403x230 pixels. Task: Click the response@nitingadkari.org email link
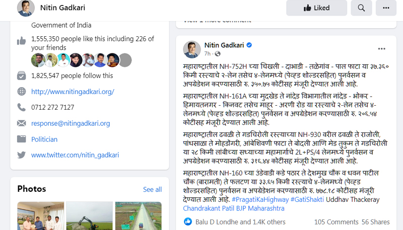[x=71, y=123]
